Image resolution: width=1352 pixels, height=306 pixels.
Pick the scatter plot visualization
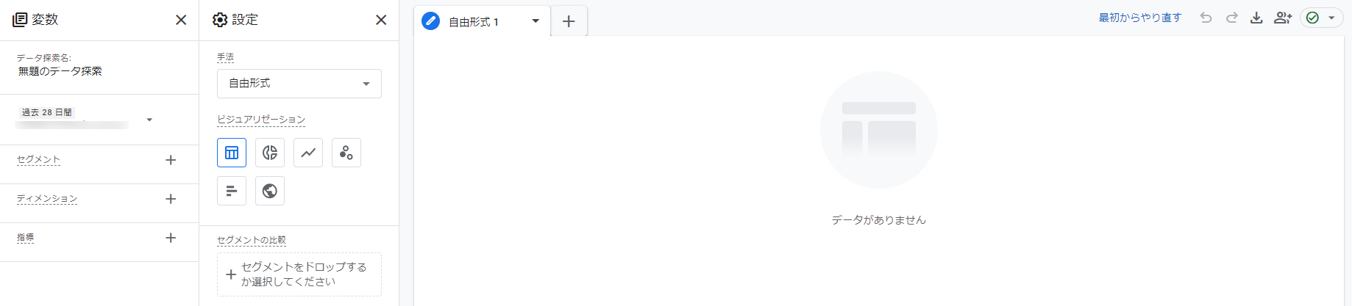point(346,153)
